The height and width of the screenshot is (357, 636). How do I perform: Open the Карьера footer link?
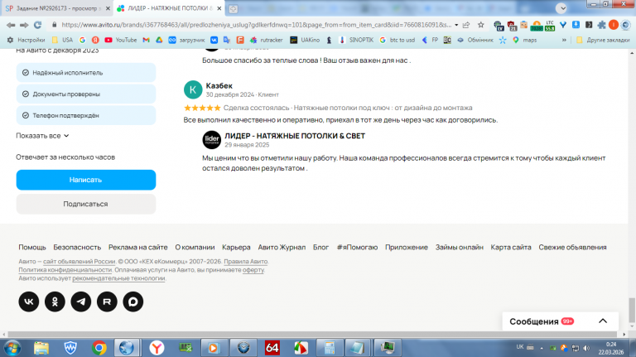(x=236, y=247)
